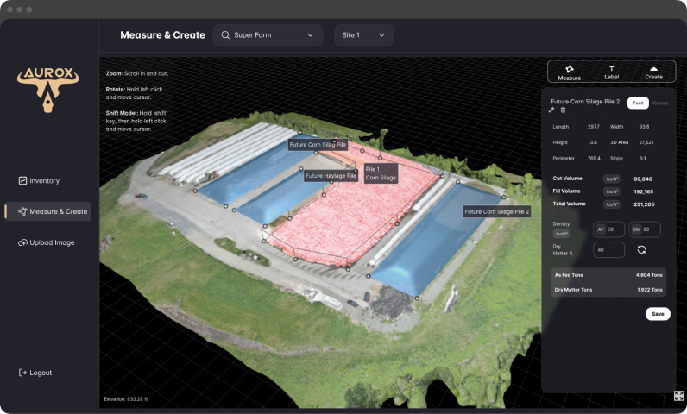This screenshot has height=414, width=687.
Task: Select the Future Haylage Pile label
Action: click(331, 175)
